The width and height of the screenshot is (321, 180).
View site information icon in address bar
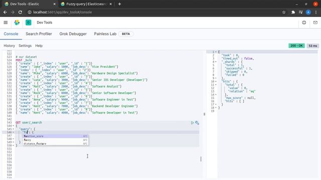[x=30, y=12]
